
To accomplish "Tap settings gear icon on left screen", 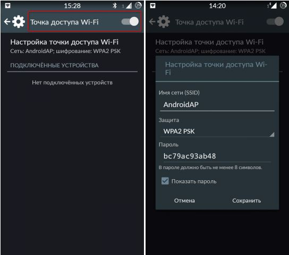I will (x=19, y=22).
